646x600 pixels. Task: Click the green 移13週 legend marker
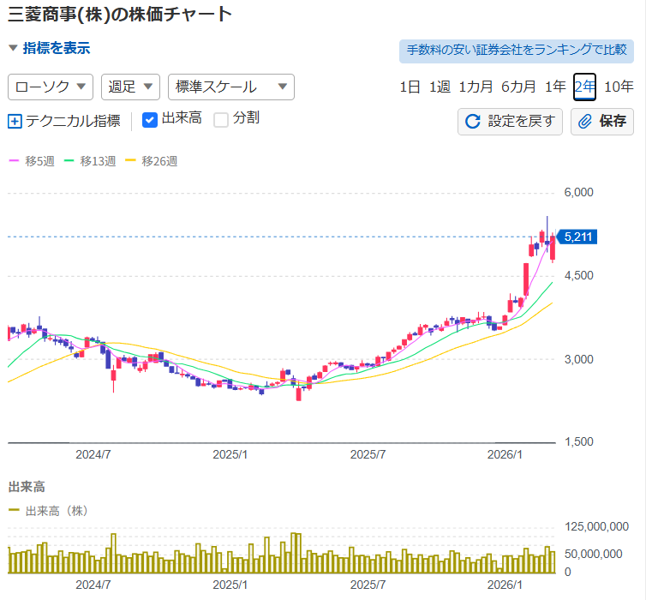pyautogui.click(x=70, y=161)
